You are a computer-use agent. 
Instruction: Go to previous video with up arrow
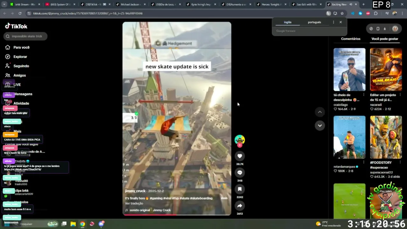click(320, 112)
